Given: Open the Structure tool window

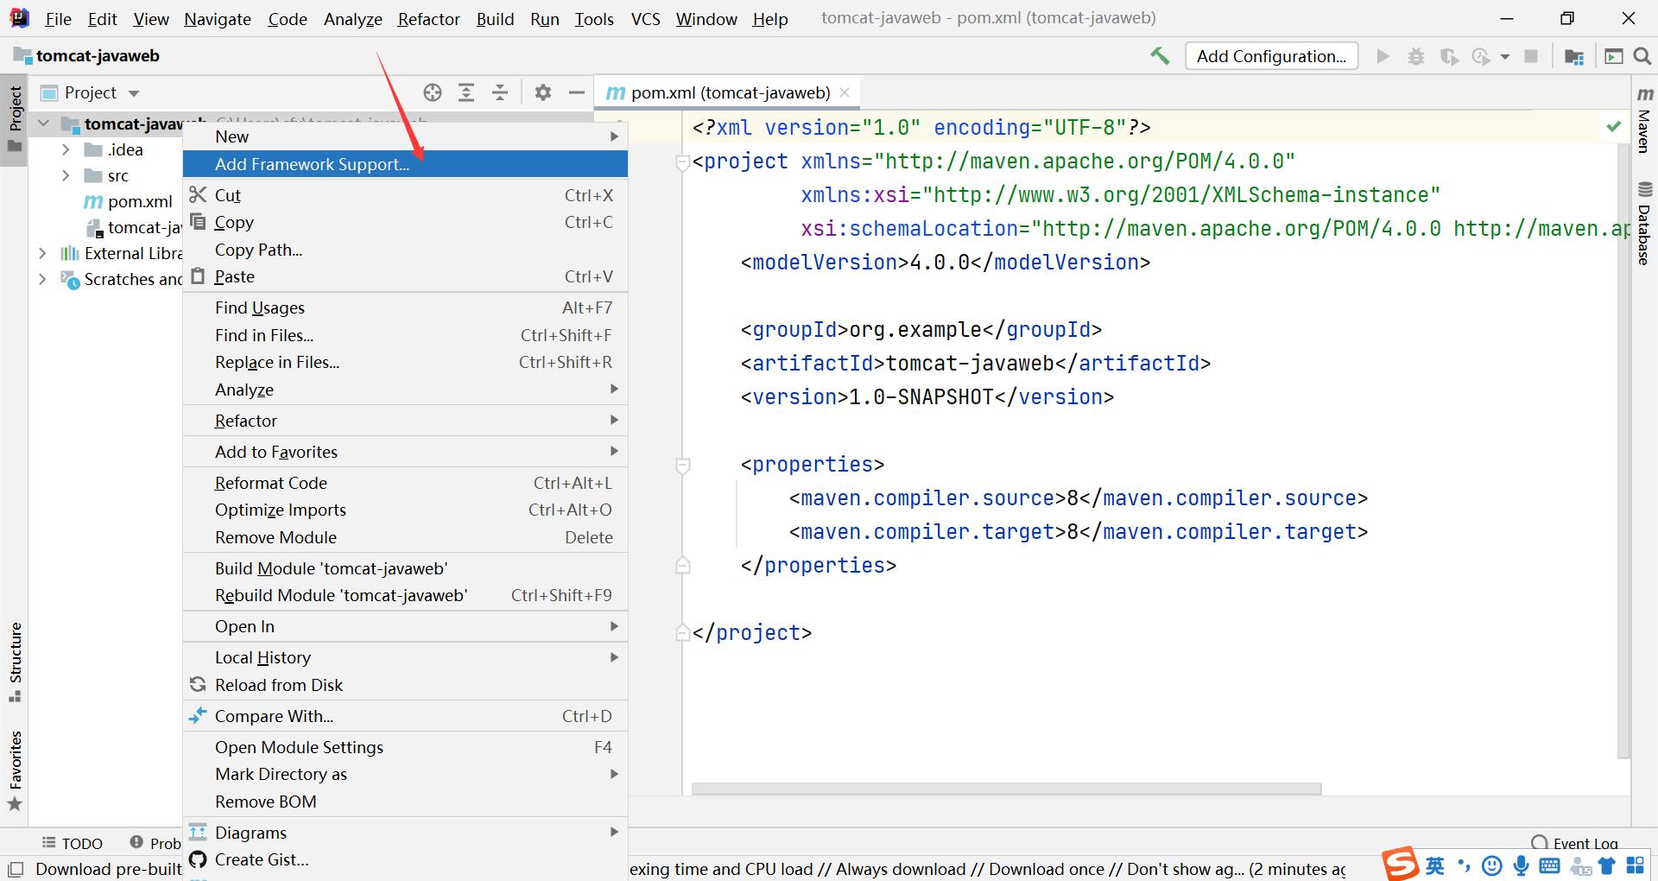Looking at the screenshot, I should 15,662.
